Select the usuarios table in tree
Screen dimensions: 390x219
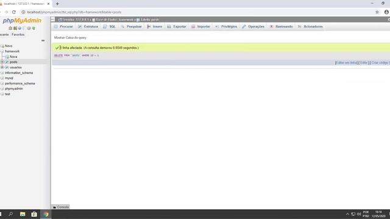click(x=16, y=68)
